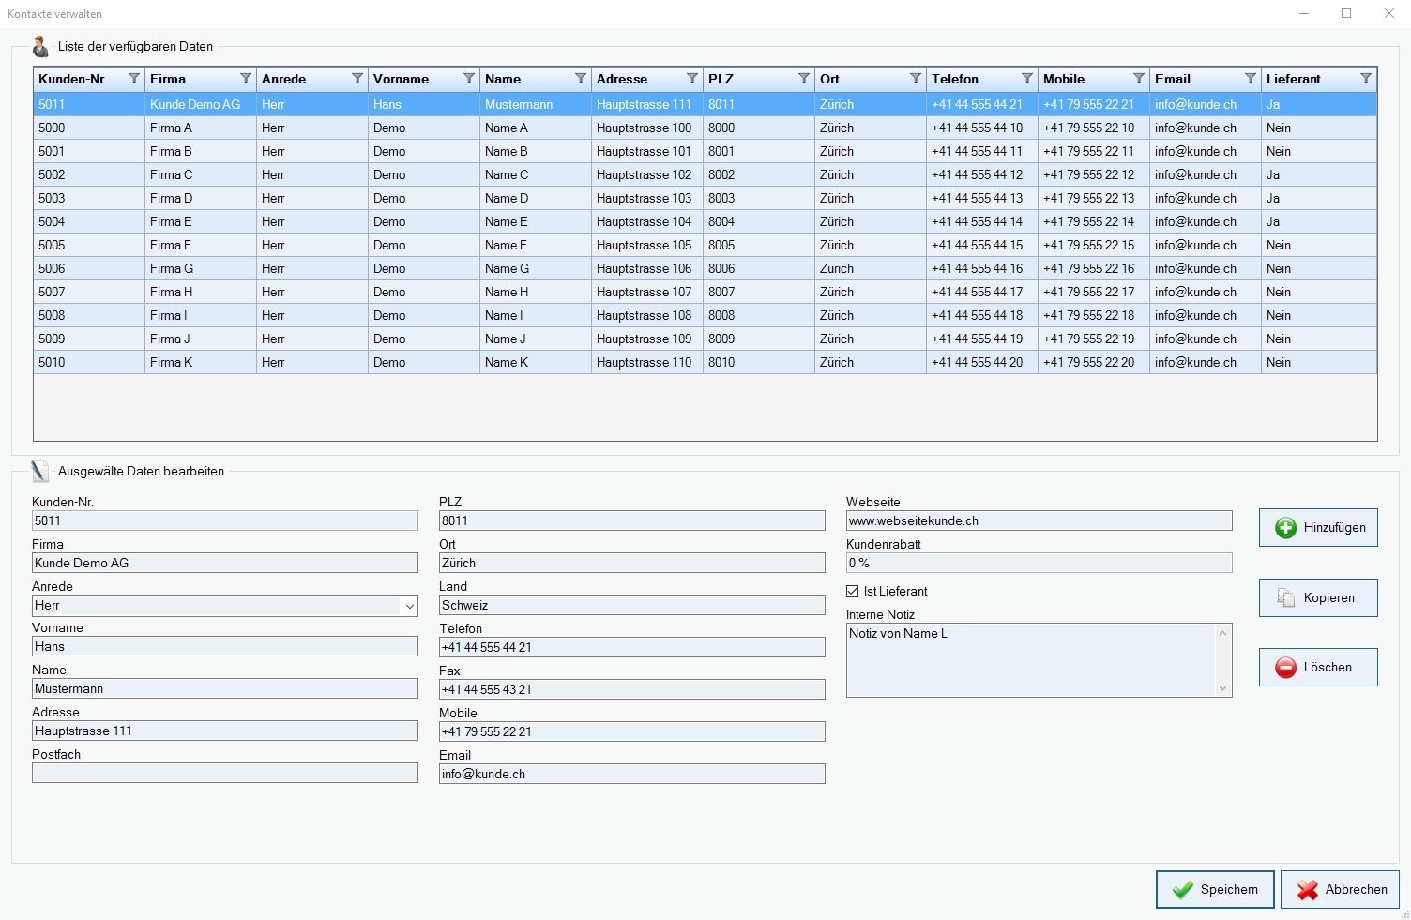Click the Name field containing Mustermann
This screenshot has width=1411, height=920.
tap(225, 688)
